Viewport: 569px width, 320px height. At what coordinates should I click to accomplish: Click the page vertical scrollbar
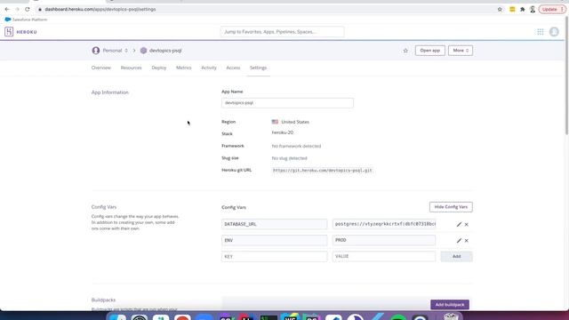(x=567, y=76)
